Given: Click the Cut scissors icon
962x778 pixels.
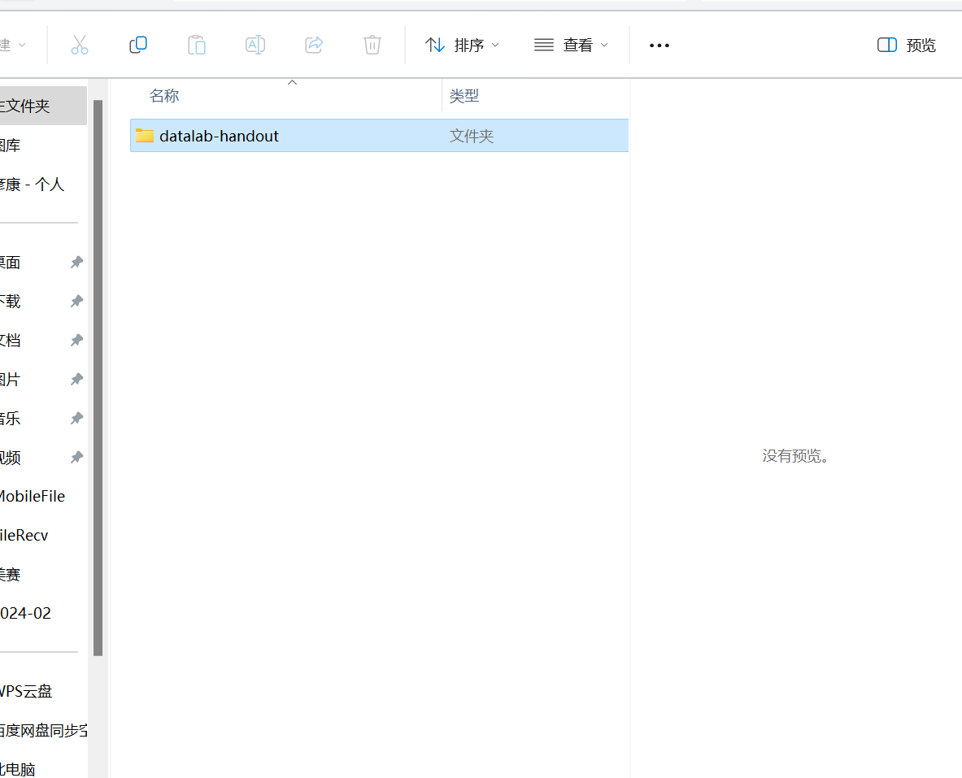Looking at the screenshot, I should pos(79,45).
